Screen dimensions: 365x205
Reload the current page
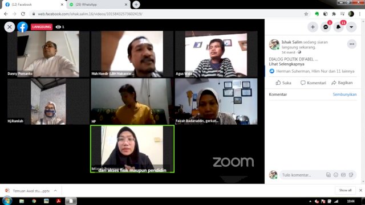(23, 14)
